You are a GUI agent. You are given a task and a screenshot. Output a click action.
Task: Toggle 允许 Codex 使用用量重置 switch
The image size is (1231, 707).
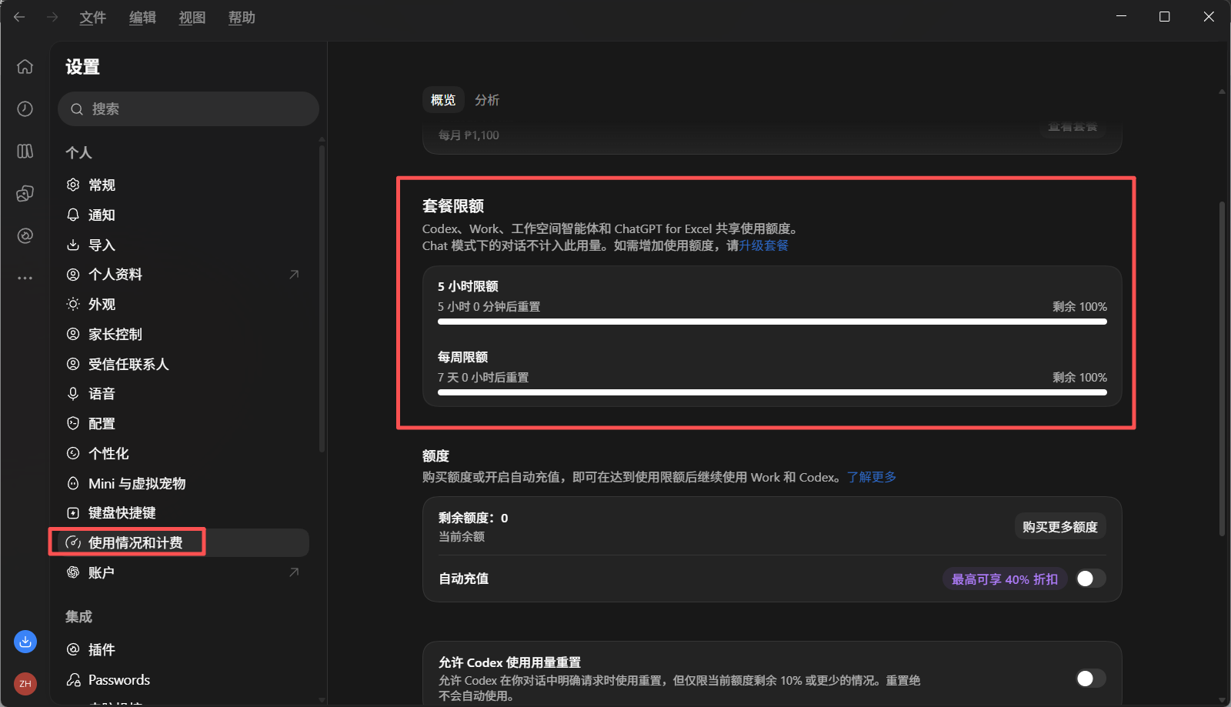click(1091, 678)
